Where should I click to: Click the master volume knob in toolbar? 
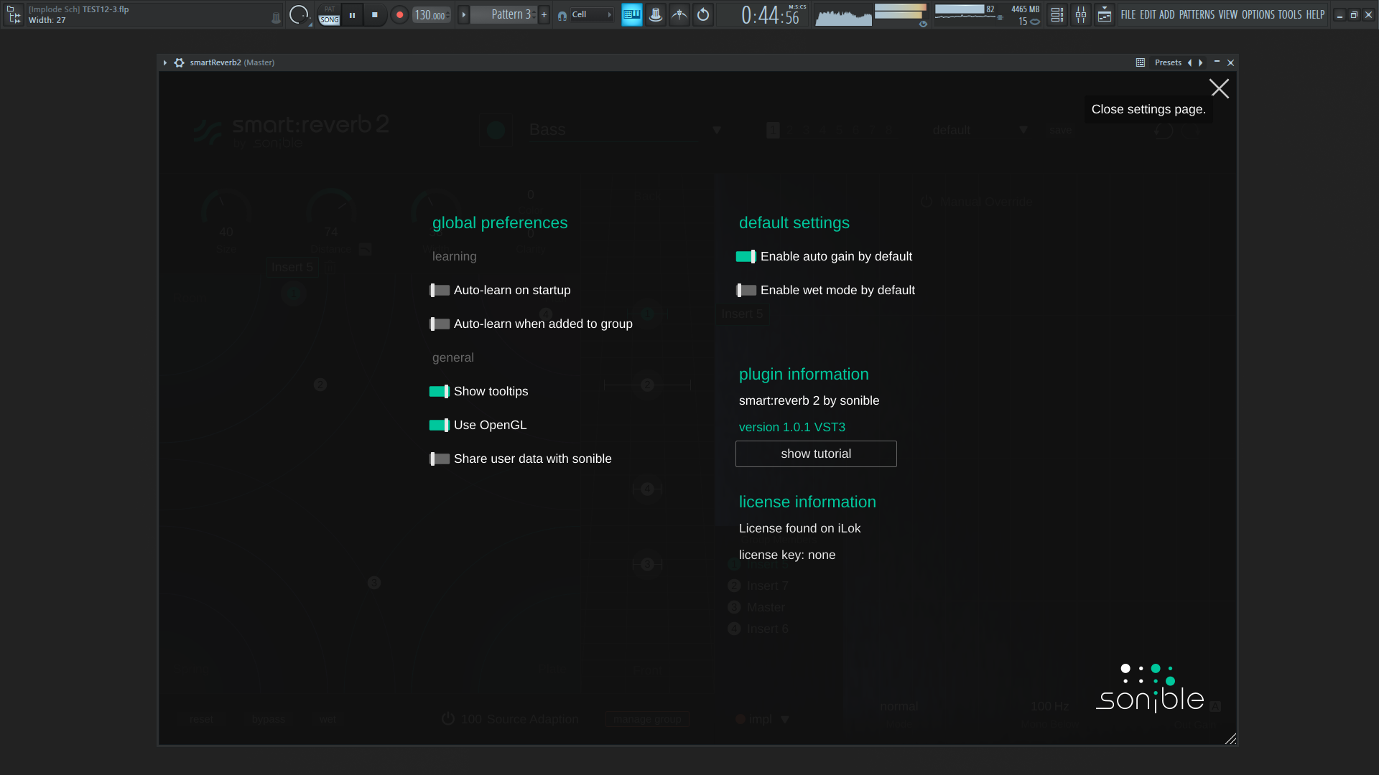(298, 14)
